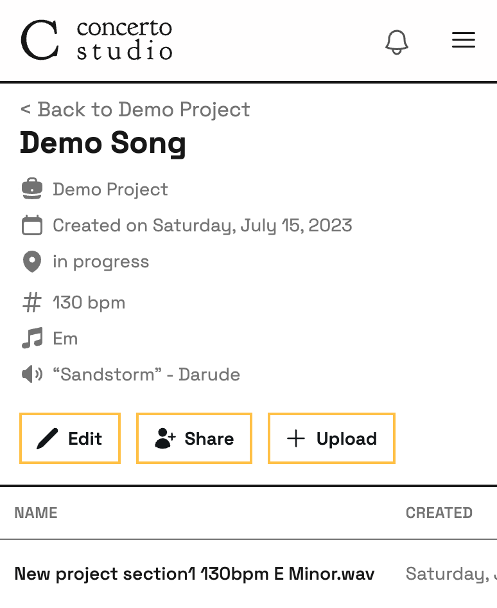Click the Edit button label
Image resolution: width=497 pixels, height=608 pixels.
pyautogui.click(x=85, y=438)
